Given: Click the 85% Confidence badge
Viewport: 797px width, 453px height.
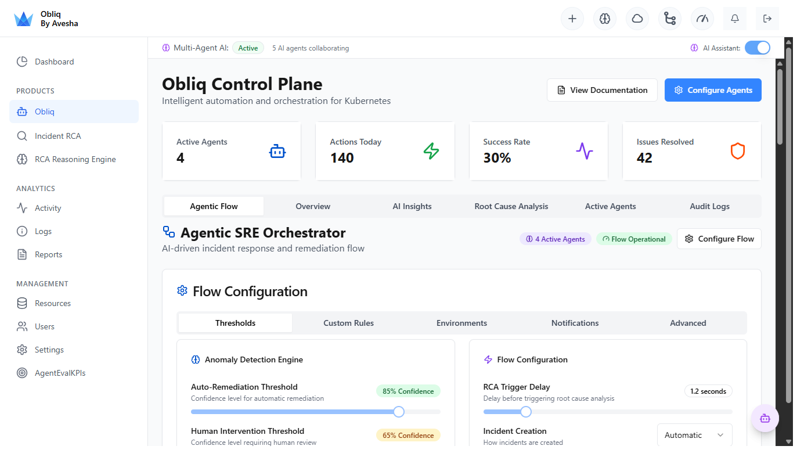Looking at the screenshot, I should 408,391.
